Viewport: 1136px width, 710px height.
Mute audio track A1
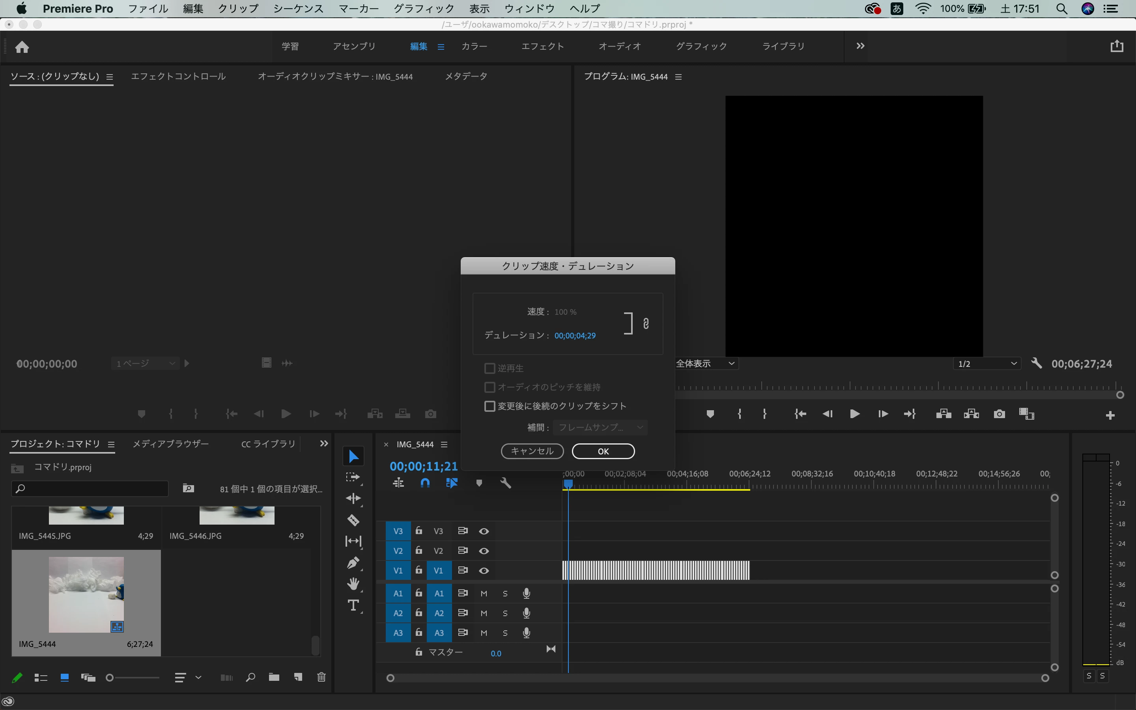click(484, 594)
